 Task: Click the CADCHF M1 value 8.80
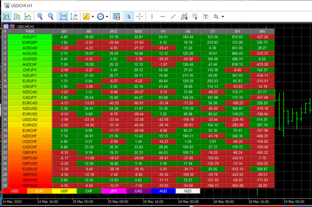point(64,147)
